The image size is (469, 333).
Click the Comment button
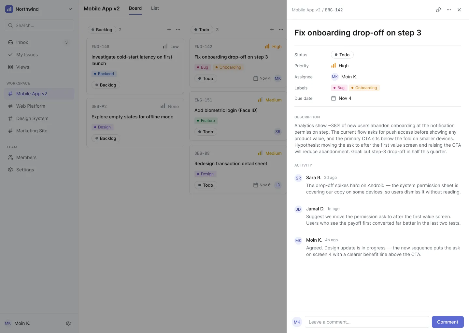[448, 322]
